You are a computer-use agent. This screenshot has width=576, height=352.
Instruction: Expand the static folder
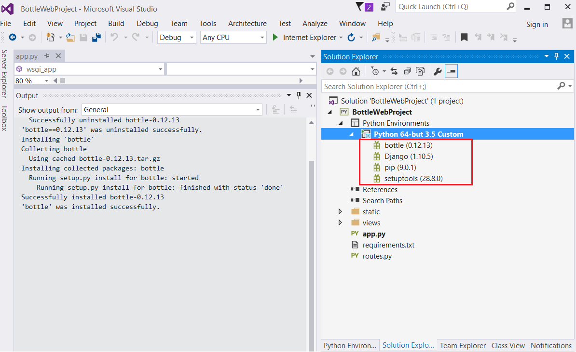click(340, 211)
